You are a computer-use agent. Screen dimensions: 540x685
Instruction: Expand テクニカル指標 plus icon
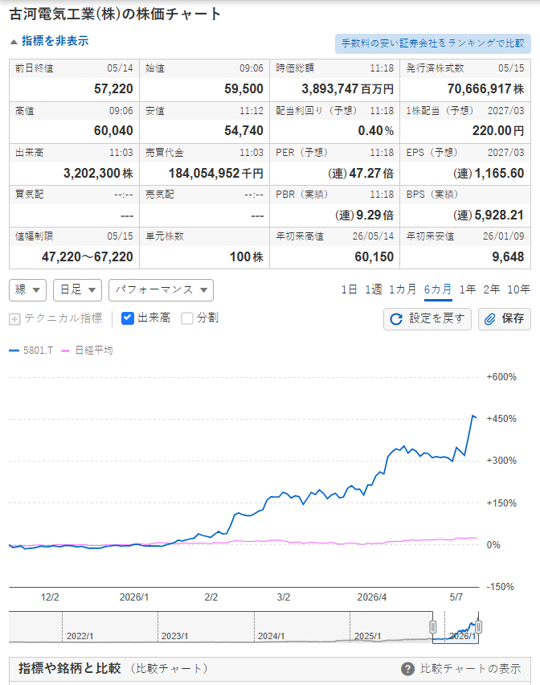(x=14, y=319)
